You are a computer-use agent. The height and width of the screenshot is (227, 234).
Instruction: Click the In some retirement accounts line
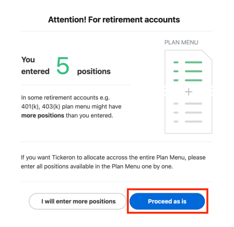66,98
